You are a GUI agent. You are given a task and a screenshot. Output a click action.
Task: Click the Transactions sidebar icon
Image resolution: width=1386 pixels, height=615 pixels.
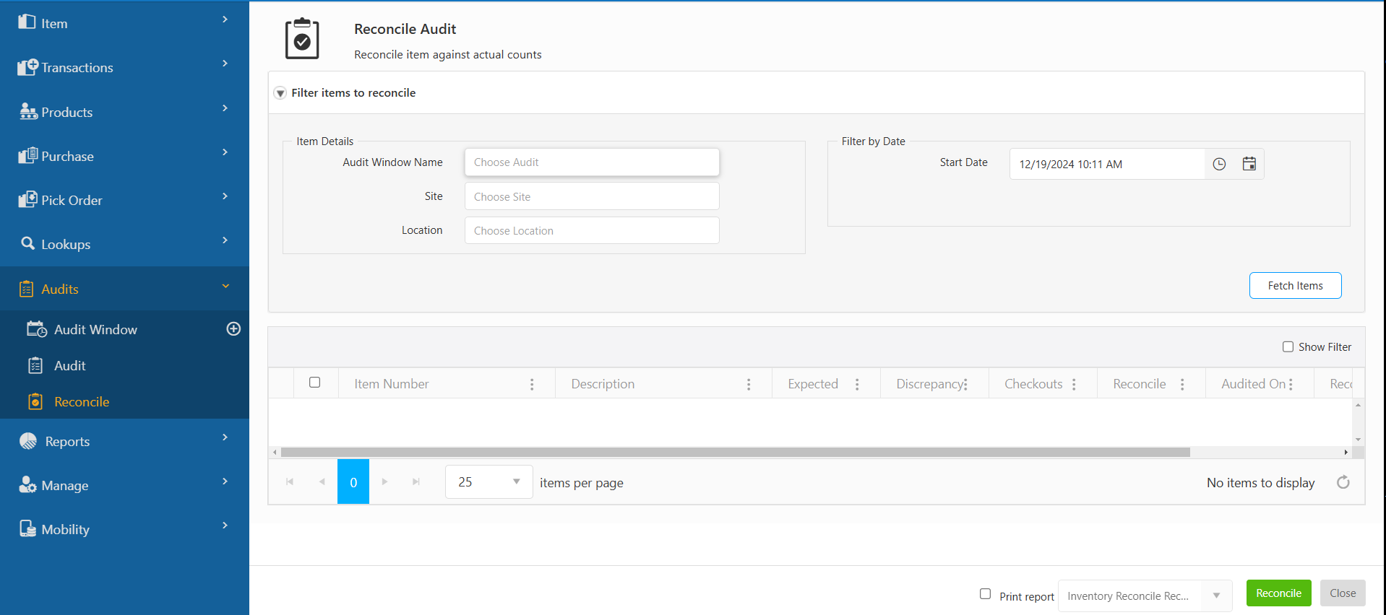(27, 66)
